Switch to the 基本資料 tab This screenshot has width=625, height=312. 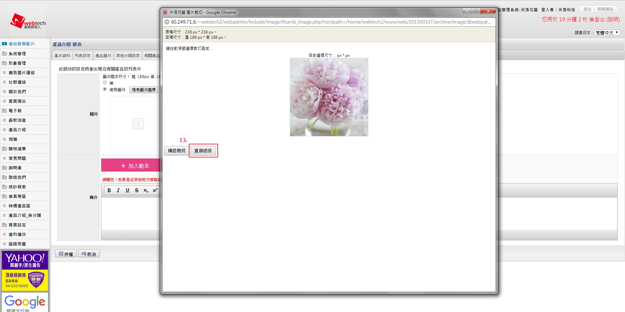click(x=62, y=56)
